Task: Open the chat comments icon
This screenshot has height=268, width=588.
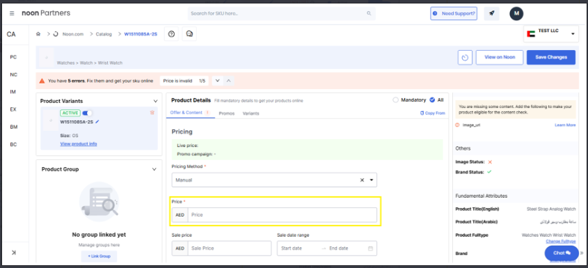Action: pos(189,34)
